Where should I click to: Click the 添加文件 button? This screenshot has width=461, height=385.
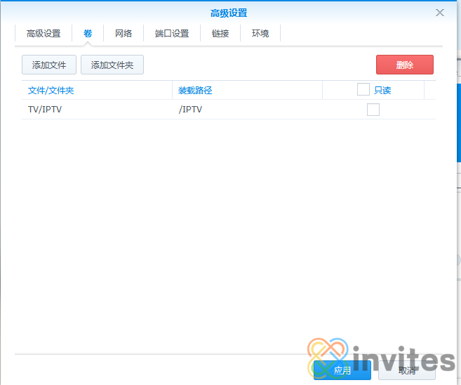click(49, 65)
